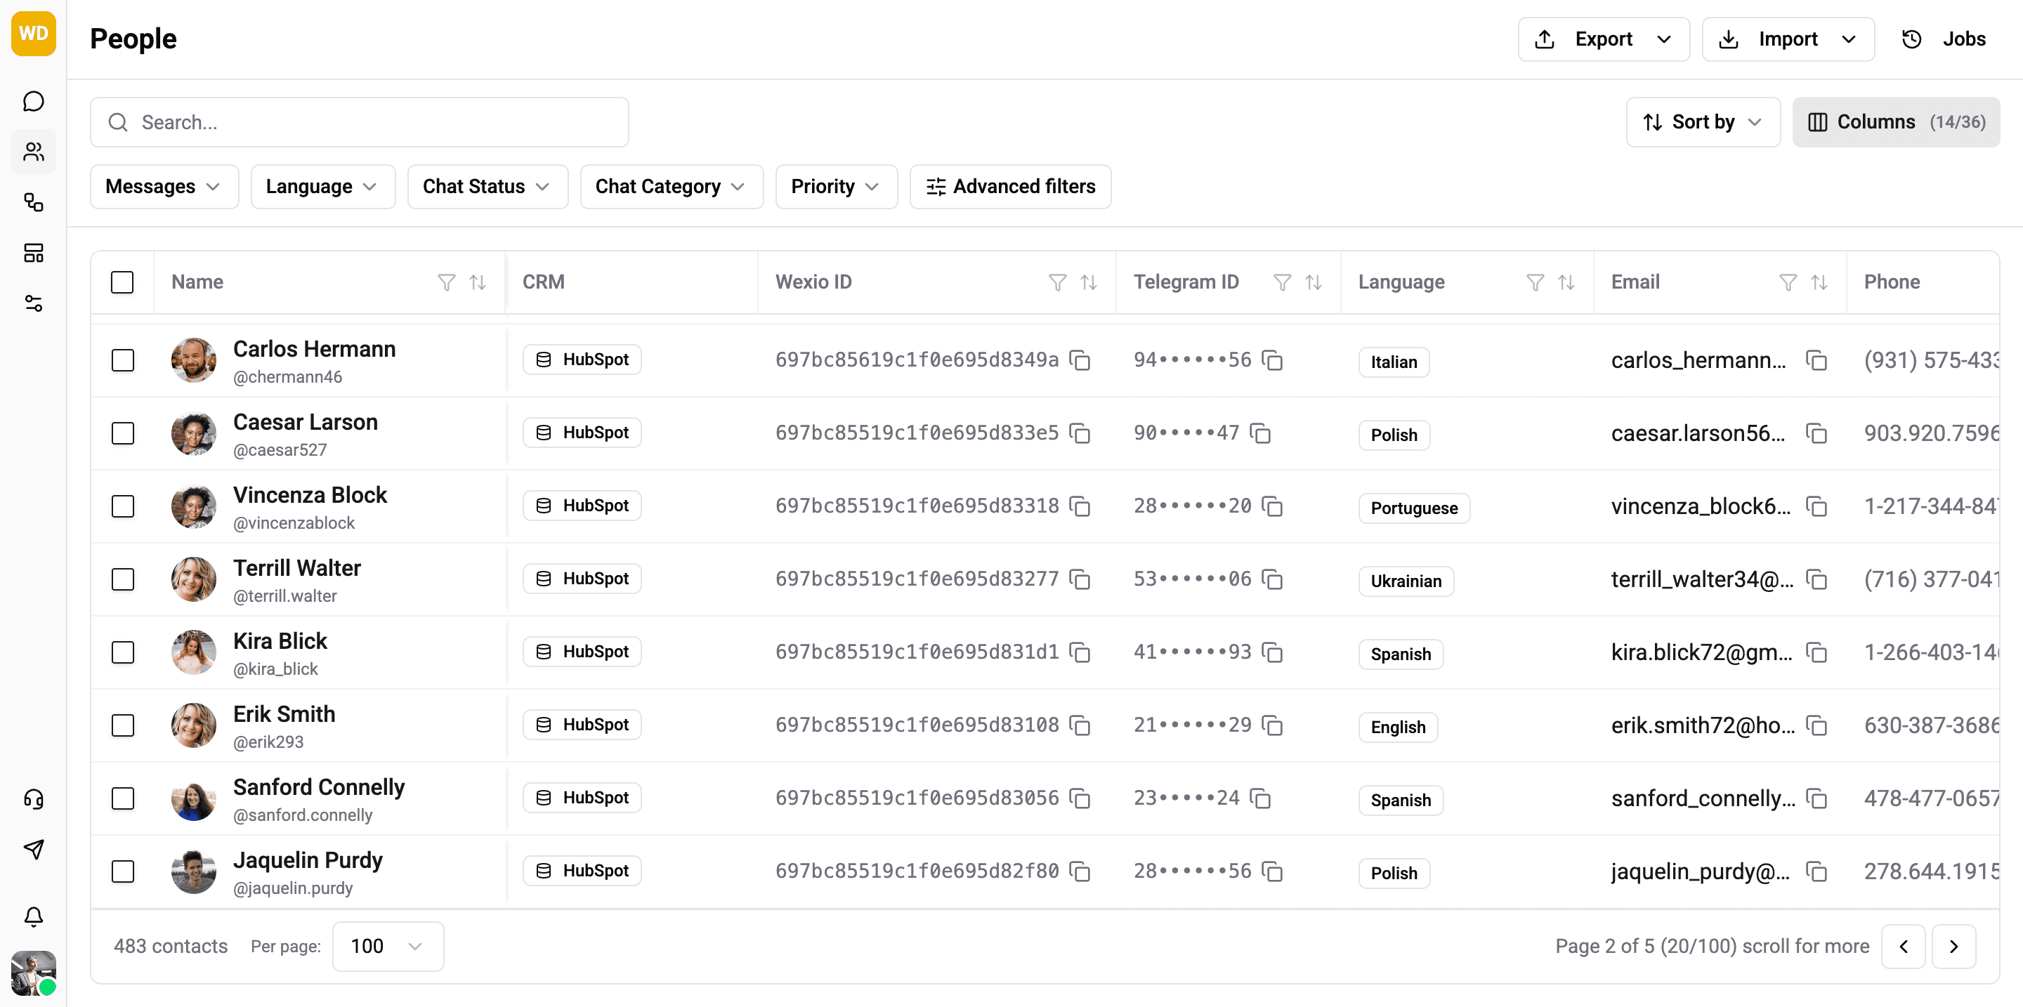Open the Advanced filters panel
The width and height of the screenshot is (2023, 1007).
(x=1011, y=186)
